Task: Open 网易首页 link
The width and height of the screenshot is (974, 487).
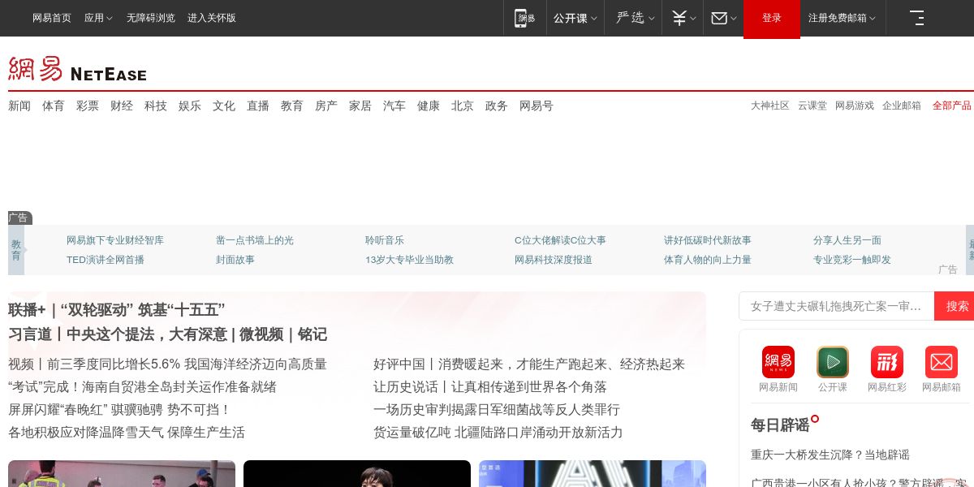Action: 52,18
